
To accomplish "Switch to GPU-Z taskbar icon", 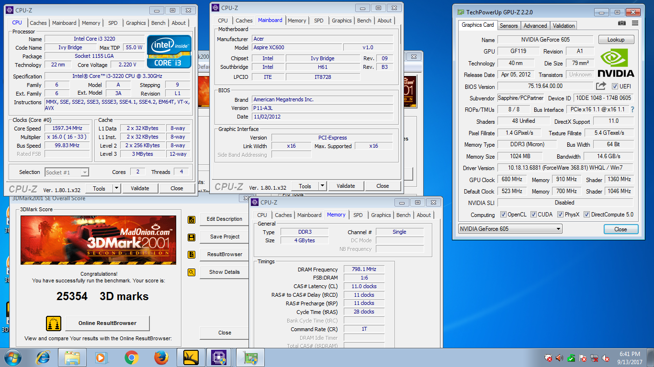I will click(250, 357).
